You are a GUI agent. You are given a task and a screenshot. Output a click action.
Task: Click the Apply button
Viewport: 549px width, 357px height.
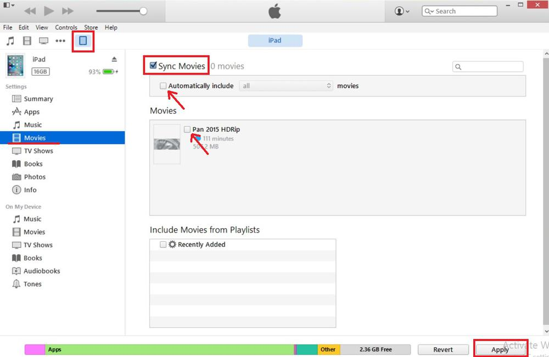point(500,349)
